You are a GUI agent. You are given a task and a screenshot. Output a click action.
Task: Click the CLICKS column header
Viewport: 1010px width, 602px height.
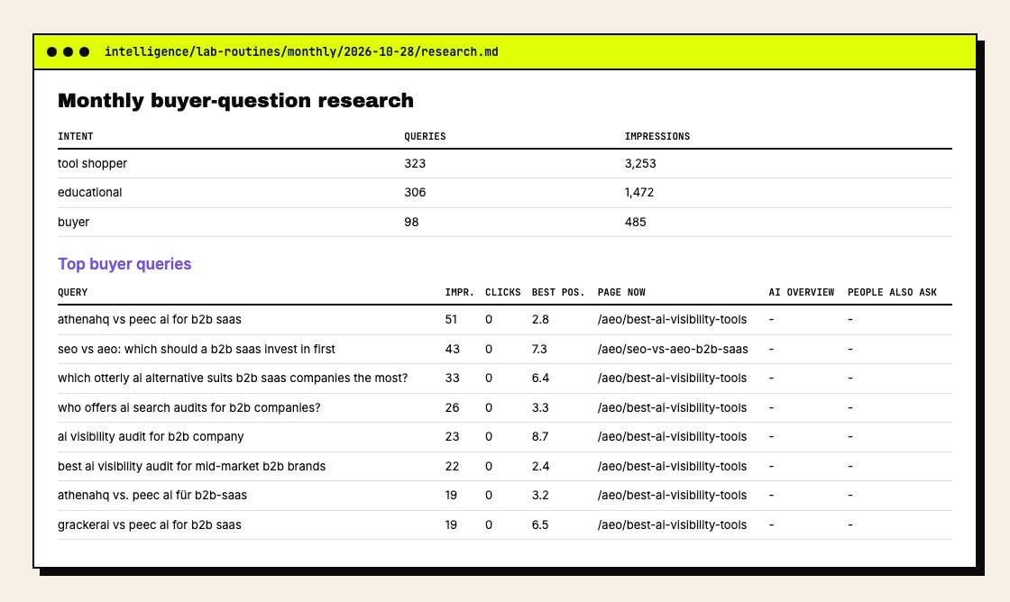pyautogui.click(x=503, y=292)
